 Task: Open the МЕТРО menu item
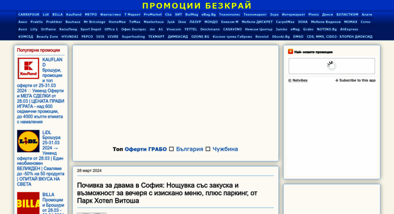91,15
